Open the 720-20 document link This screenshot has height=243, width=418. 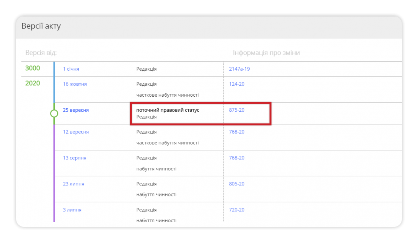coord(236,210)
